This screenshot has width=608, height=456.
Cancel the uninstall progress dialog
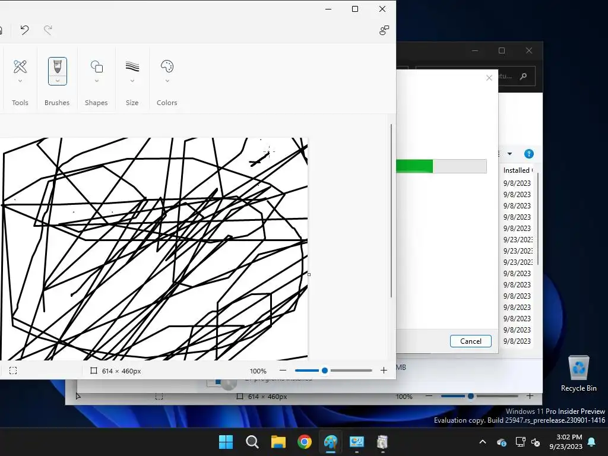coord(471,341)
